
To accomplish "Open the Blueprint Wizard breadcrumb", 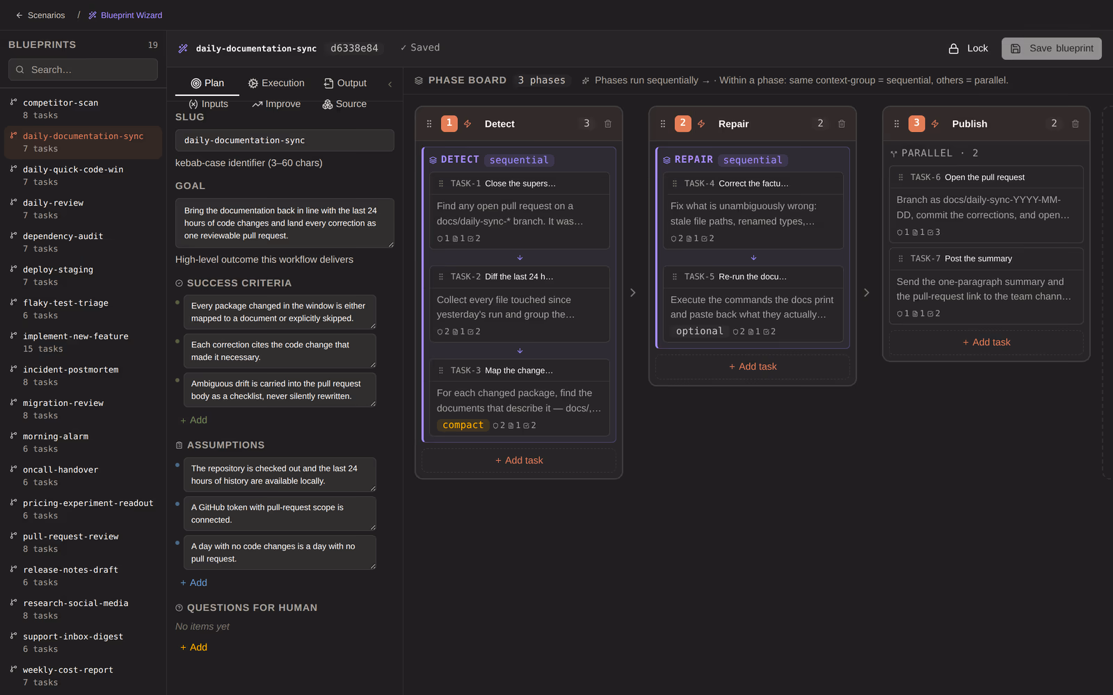I will [x=125, y=15].
